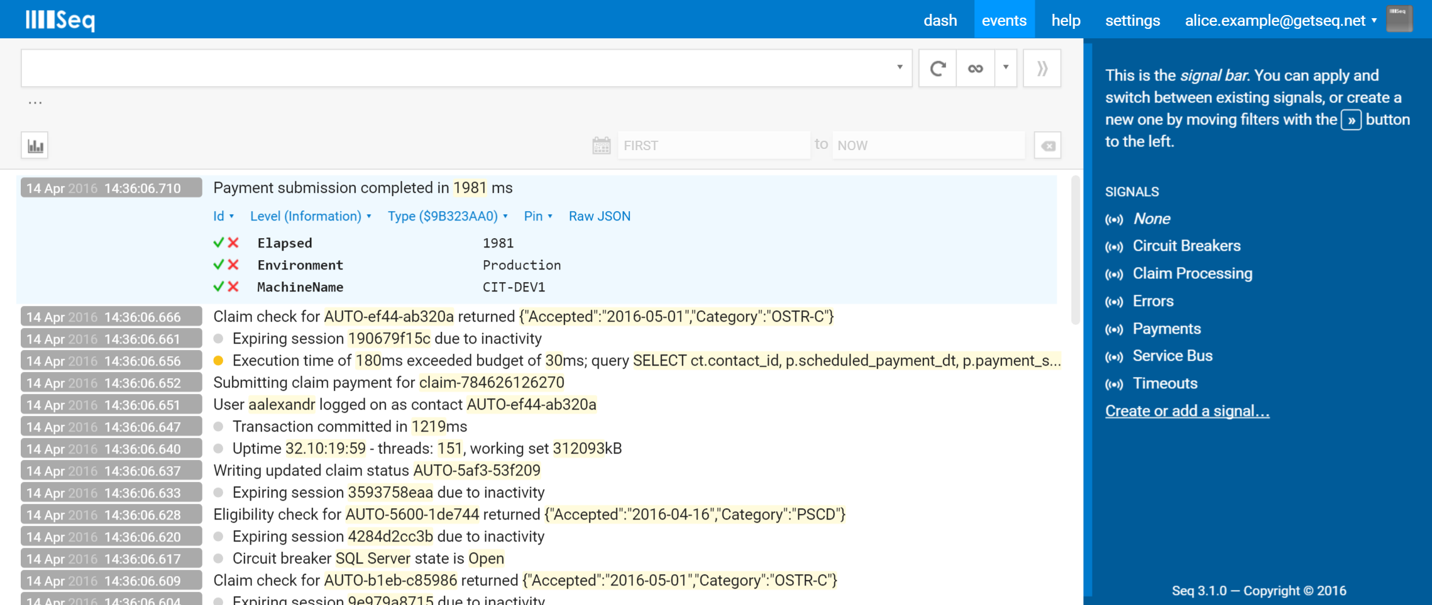
Task: Go to the dash tab
Action: click(x=940, y=21)
